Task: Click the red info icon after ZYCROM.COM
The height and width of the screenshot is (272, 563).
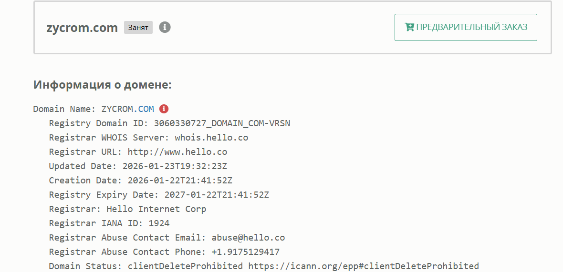Action: tap(164, 109)
